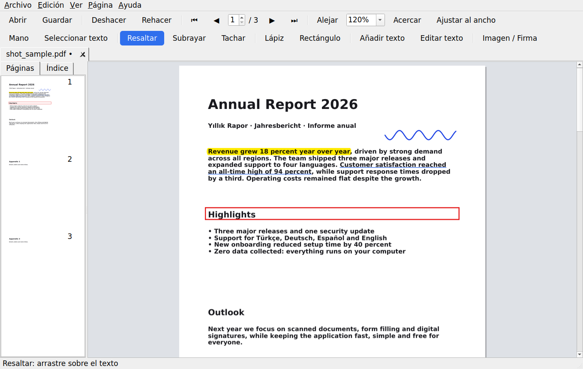Open the Imagen / Firma tool
This screenshot has height=369, width=583.
tap(510, 38)
